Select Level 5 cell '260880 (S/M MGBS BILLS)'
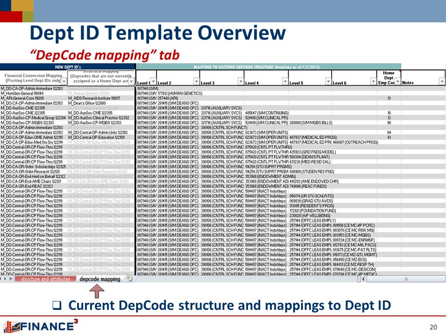Viewport: 446px width, 335px height. tap(311, 122)
